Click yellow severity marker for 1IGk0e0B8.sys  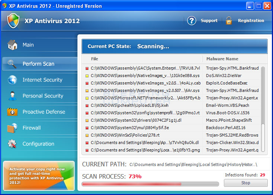[x=87, y=76]
